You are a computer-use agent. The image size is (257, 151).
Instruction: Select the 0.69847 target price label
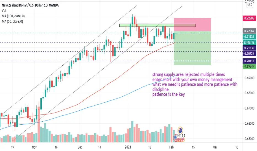[249, 66]
